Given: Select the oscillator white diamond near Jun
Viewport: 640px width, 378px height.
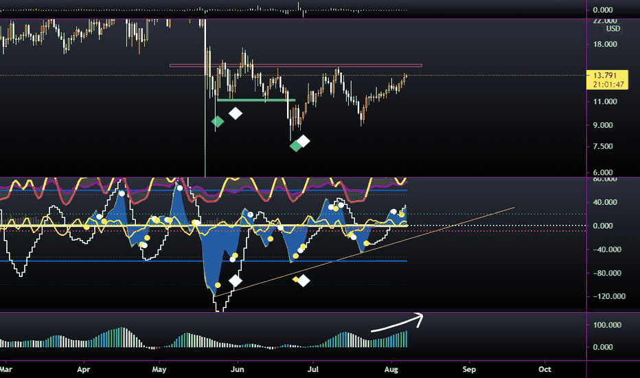Looking at the screenshot, I should [x=235, y=280].
